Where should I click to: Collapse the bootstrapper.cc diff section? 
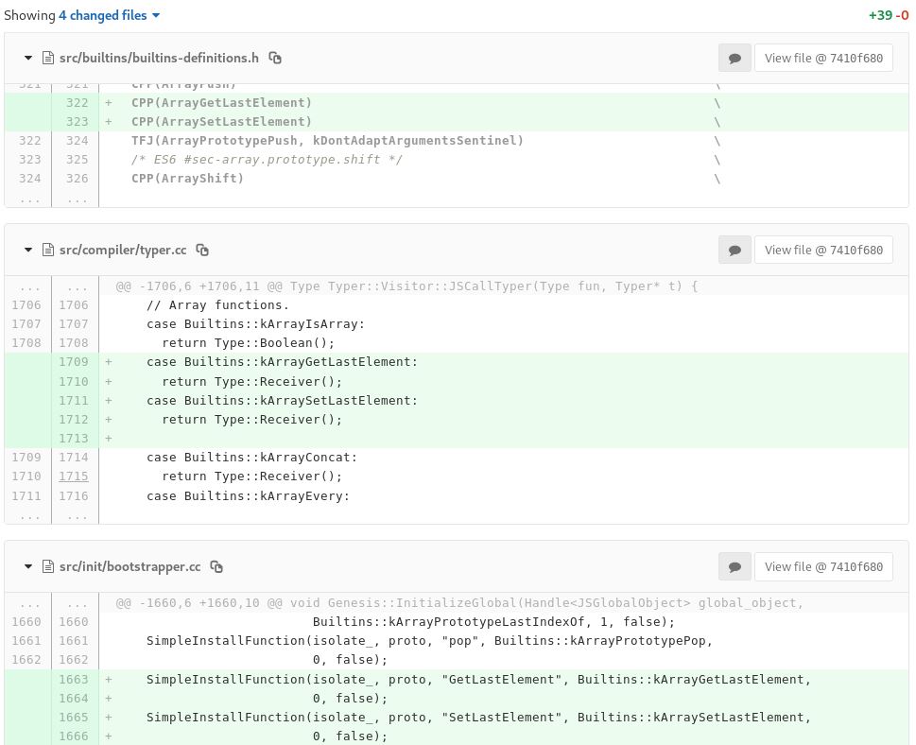pos(27,566)
